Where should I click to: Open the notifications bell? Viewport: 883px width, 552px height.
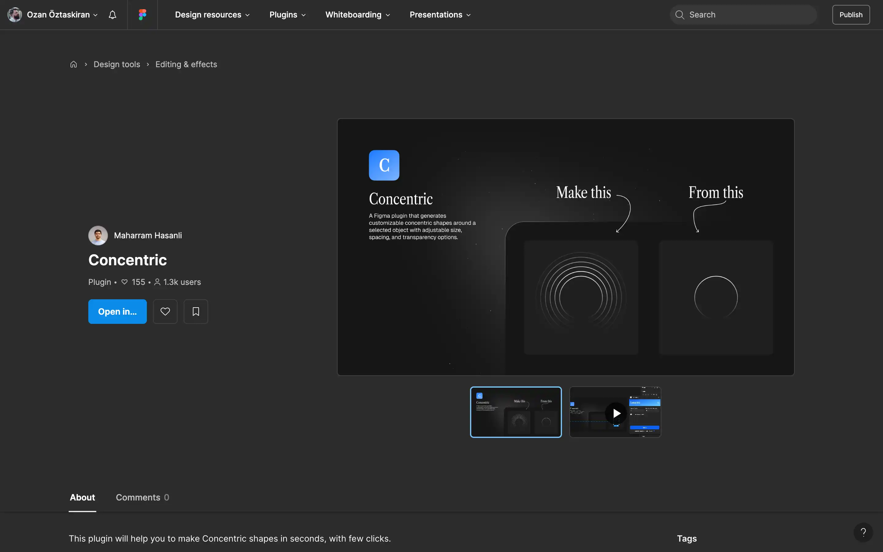(x=113, y=15)
